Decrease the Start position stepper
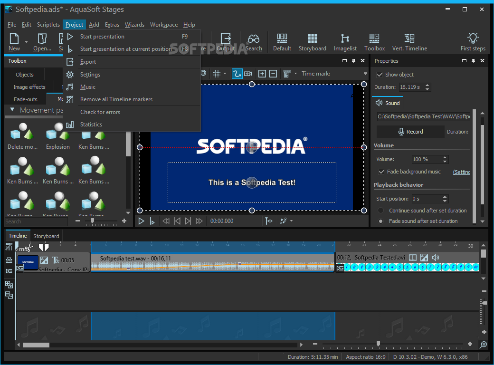The image size is (494, 365). [x=445, y=201]
